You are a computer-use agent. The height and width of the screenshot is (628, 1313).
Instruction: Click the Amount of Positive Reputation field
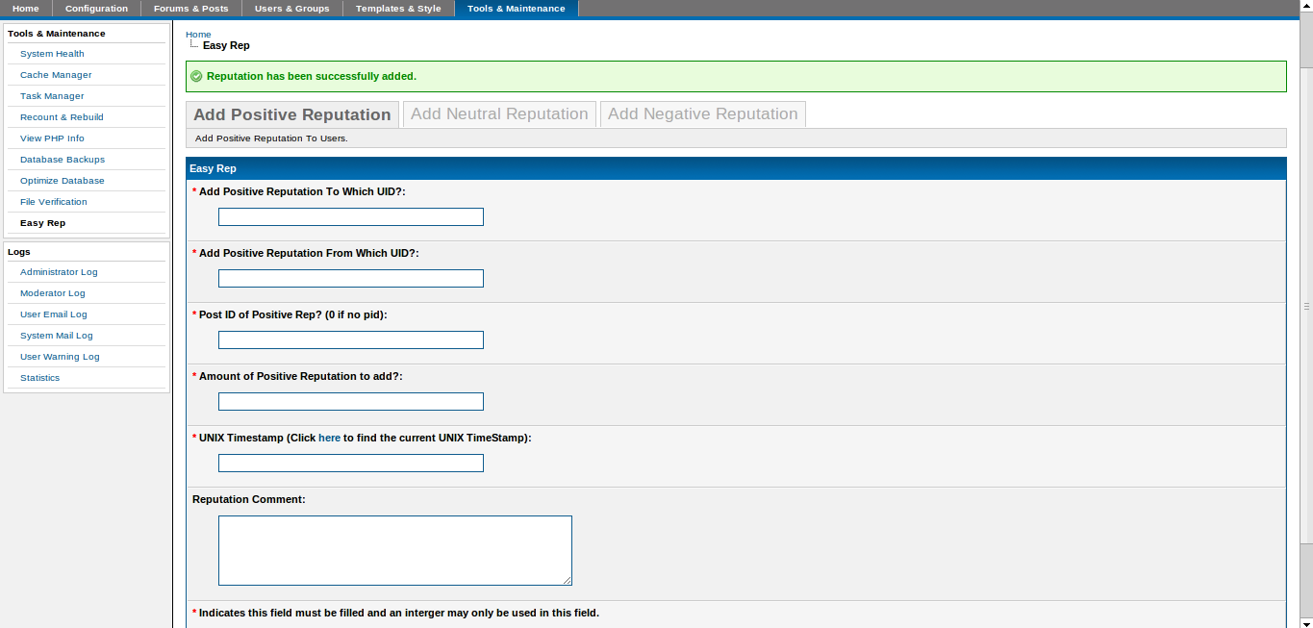click(x=350, y=402)
